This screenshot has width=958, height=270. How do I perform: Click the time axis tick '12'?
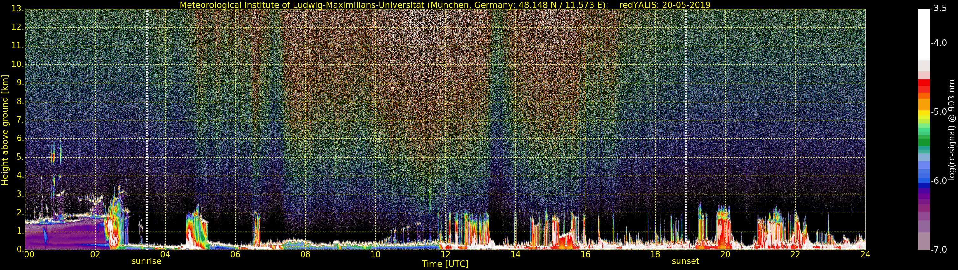[x=445, y=254]
